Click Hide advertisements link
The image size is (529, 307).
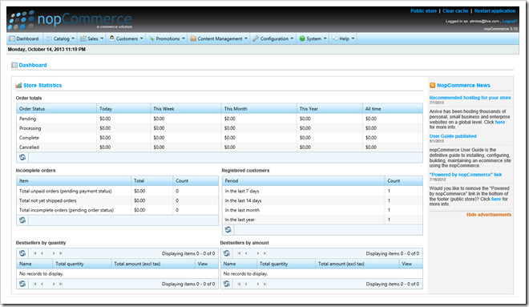click(x=489, y=215)
